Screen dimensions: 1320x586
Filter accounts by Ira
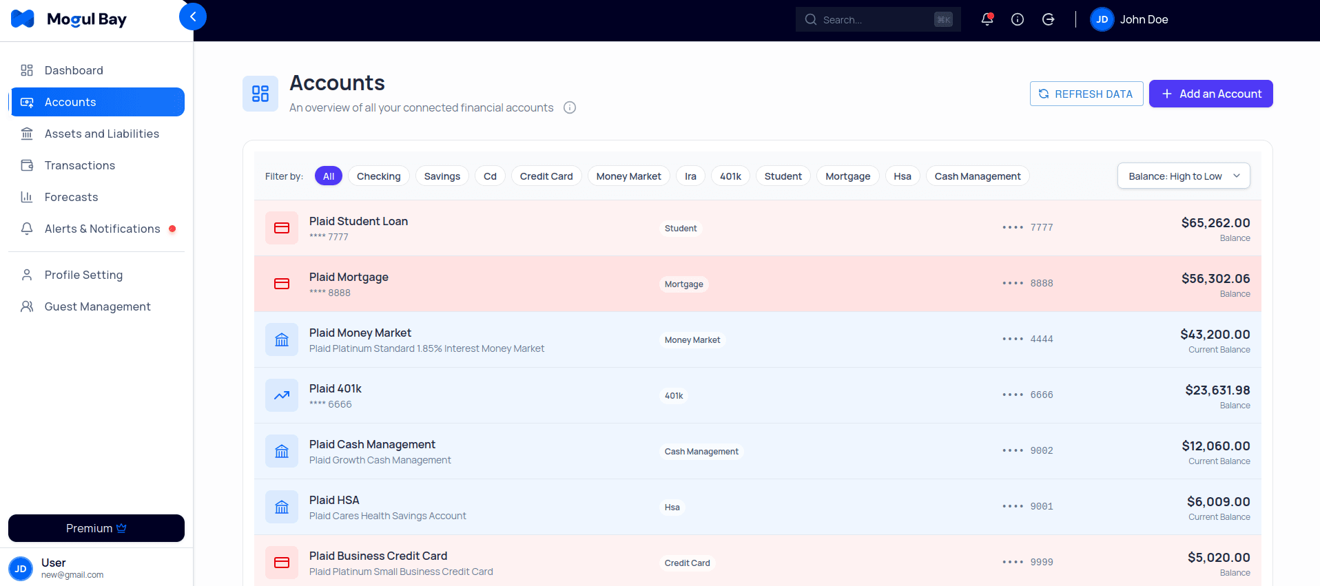point(690,176)
